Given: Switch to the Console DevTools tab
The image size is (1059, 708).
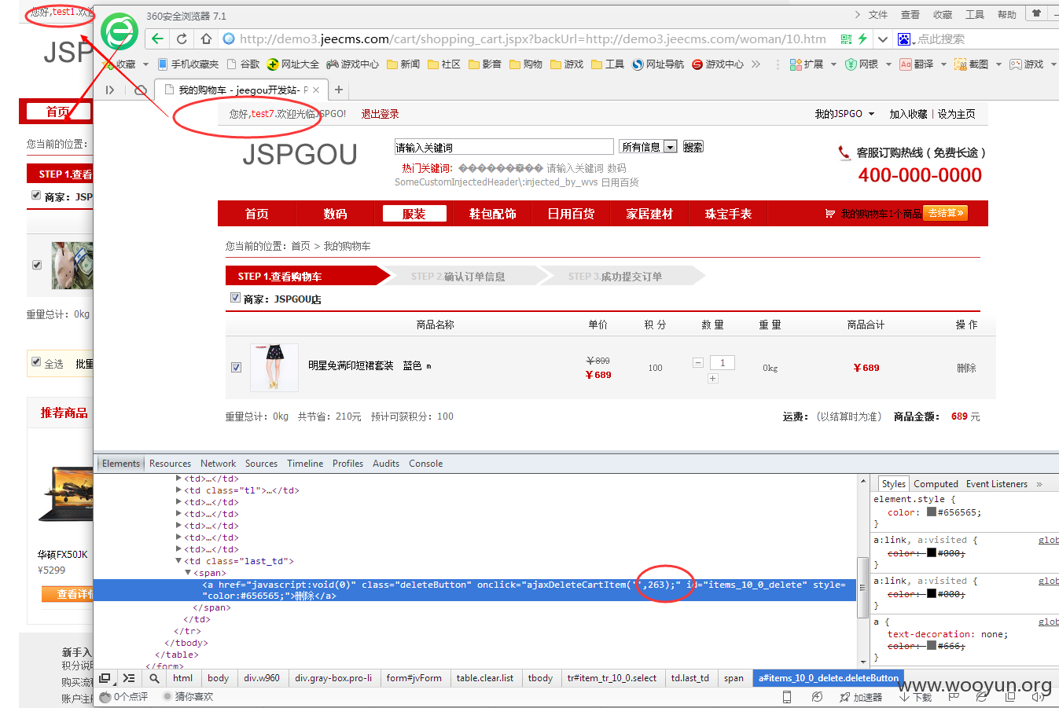Looking at the screenshot, I should pyautogui.click(x=425, y=464).
